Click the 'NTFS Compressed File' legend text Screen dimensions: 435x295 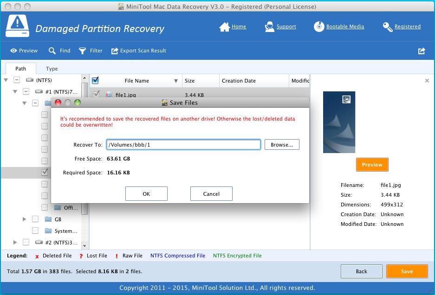coord(178,256)
